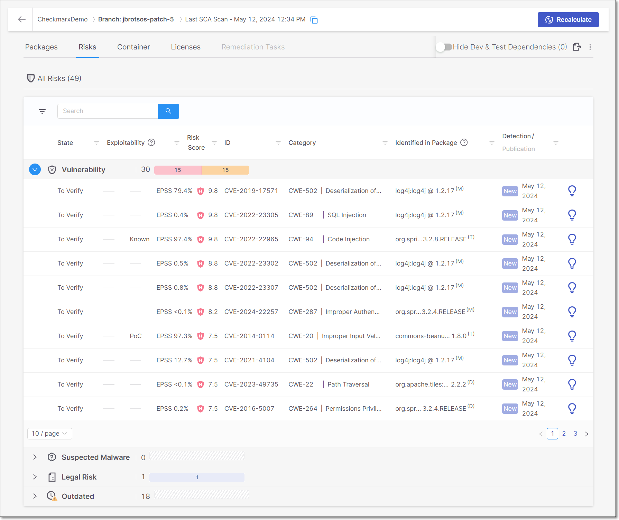Click the CWE-22 Path Traversal category
Viewport: 619px width, 520px height.
329,384
